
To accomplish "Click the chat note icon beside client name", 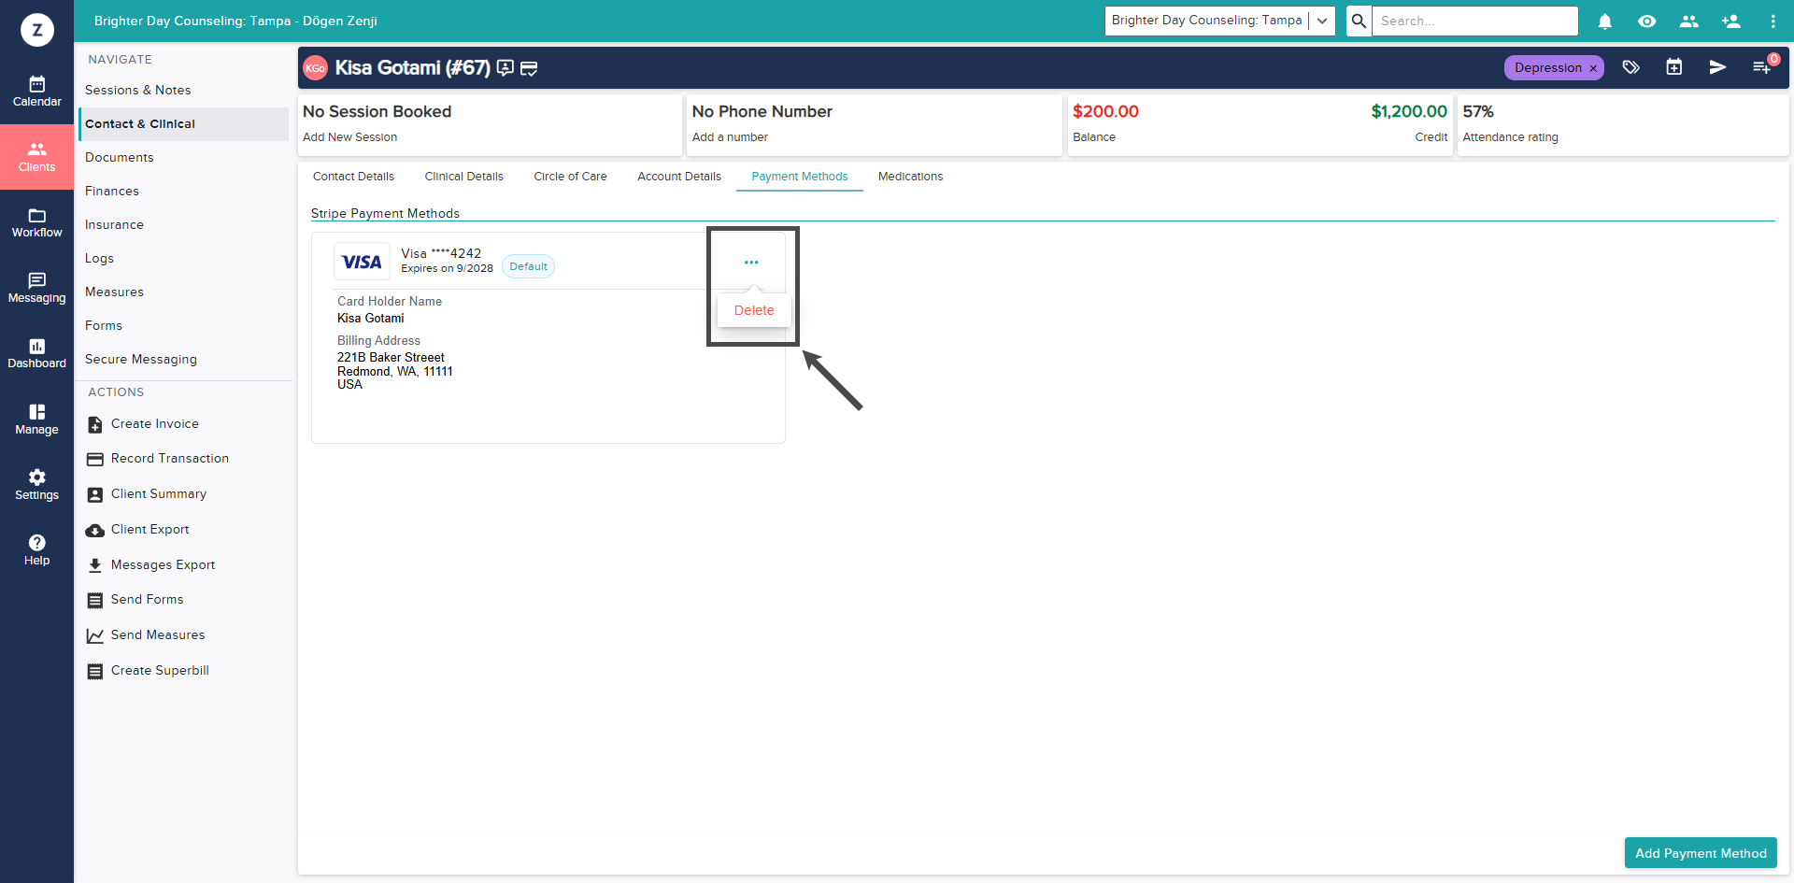I will point(505,67).
